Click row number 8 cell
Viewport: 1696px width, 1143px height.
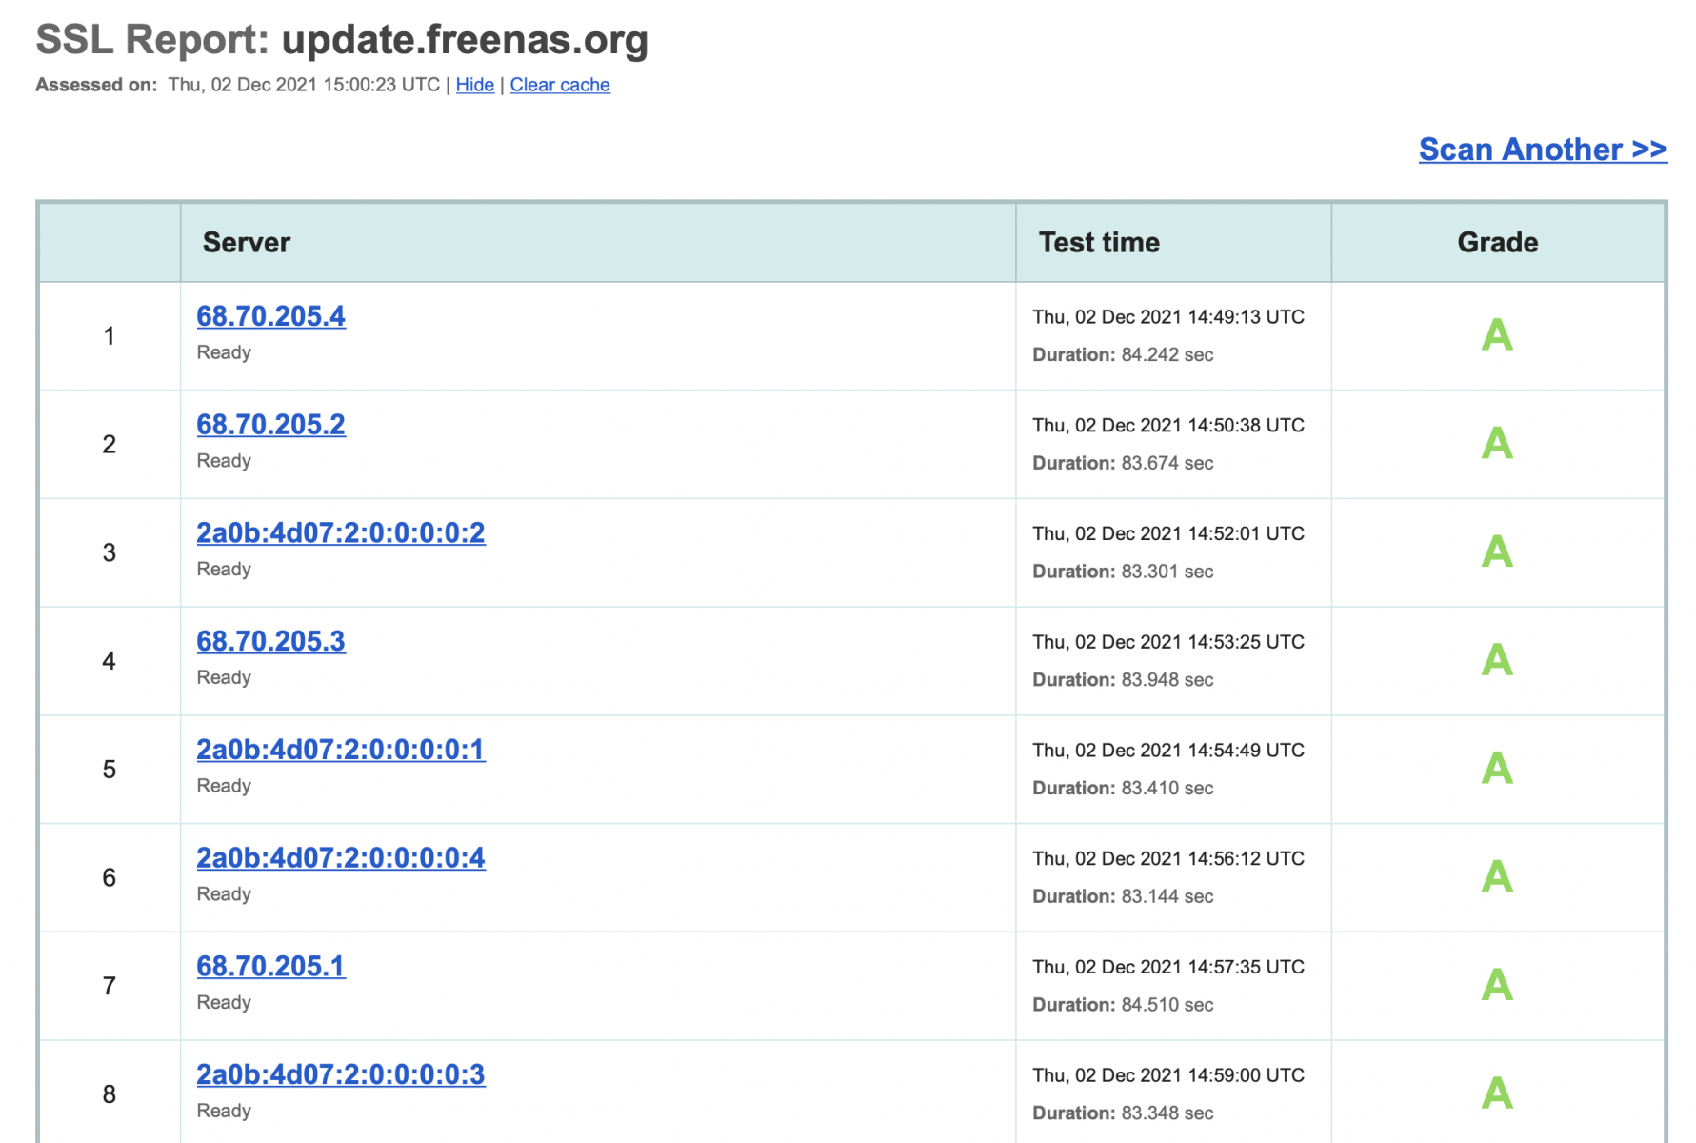(x=110, y=1093)
